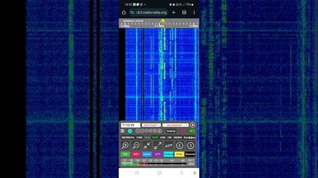Select the green 'МЗП' mode button
This screenshot has height=178, width=318.
155,137
